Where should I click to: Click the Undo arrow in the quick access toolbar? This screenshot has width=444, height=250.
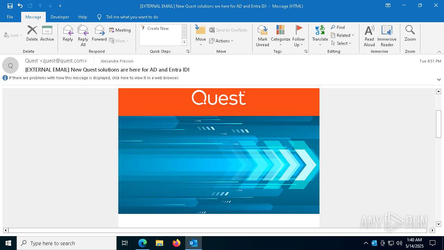(x=20, y=6)
